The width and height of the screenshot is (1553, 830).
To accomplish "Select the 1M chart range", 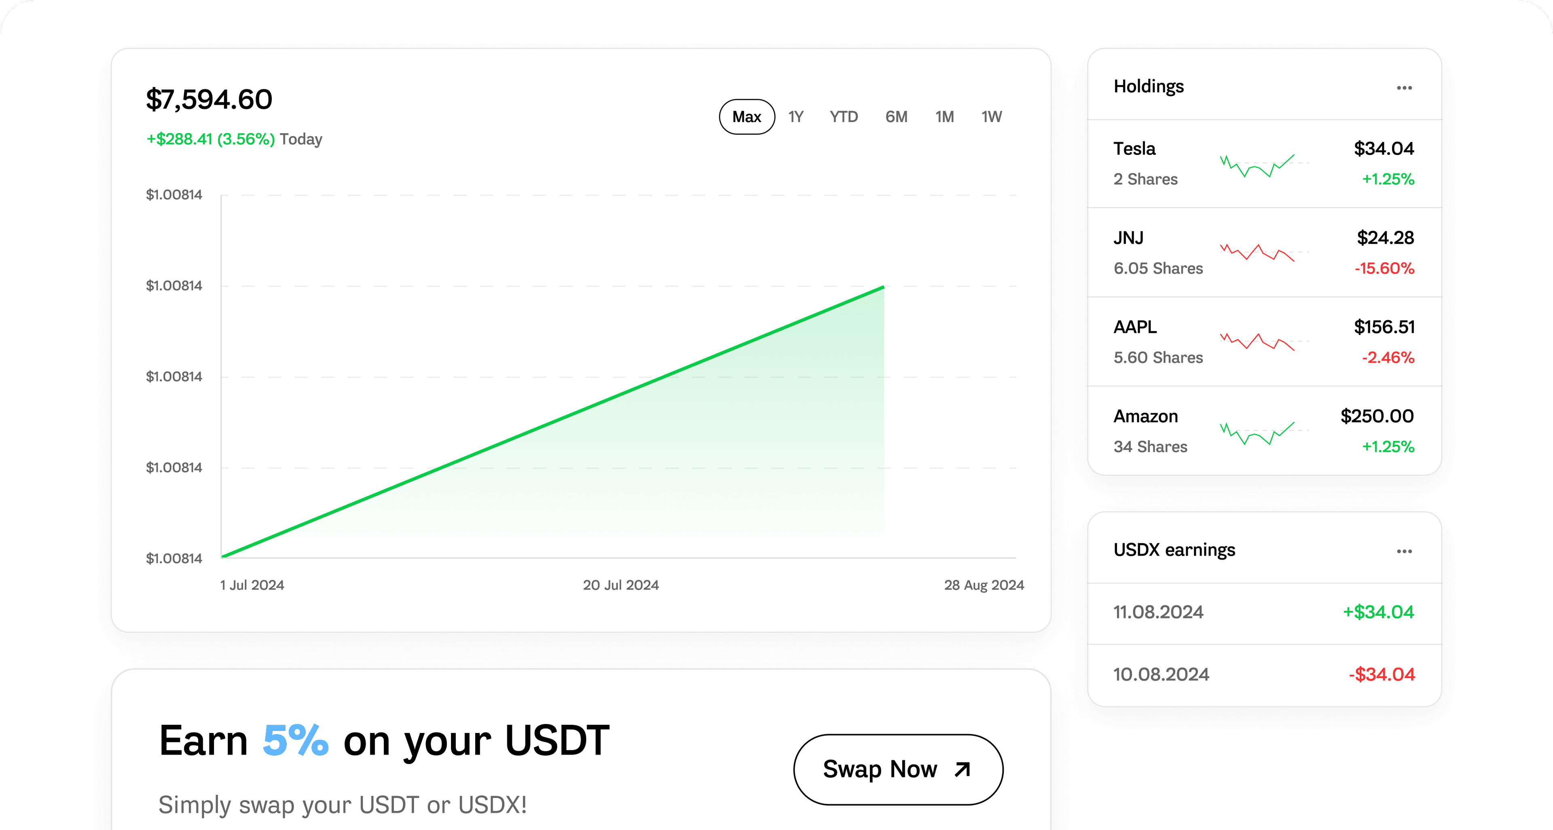I will tap(945, 117).
